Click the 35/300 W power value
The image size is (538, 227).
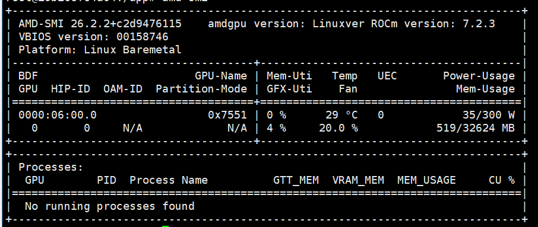tap(489, 115)
